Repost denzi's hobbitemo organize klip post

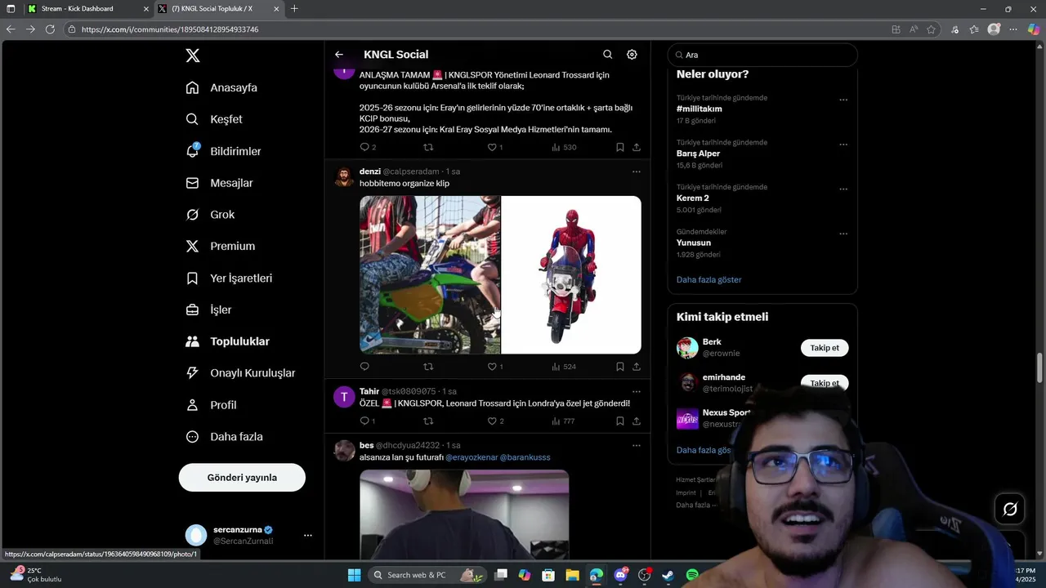click(428, 367)
